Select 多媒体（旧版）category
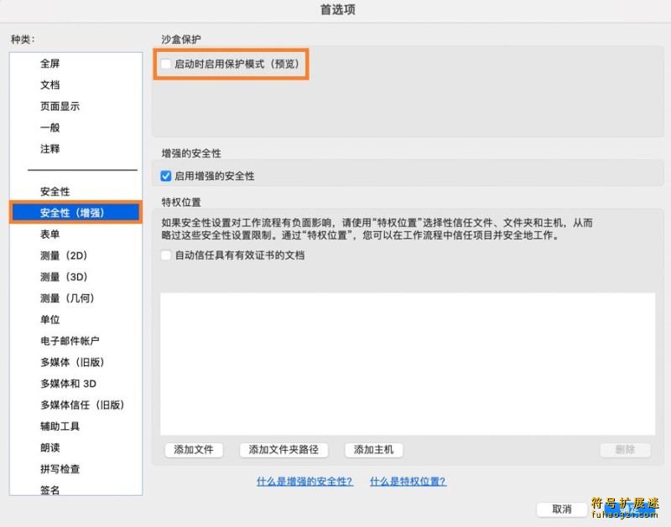The image size is (671, 527). tap(72, 363)
